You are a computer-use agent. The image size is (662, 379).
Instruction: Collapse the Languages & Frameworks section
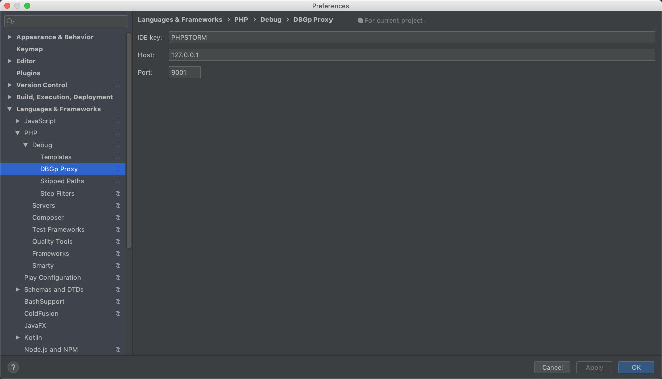(9, 109)
